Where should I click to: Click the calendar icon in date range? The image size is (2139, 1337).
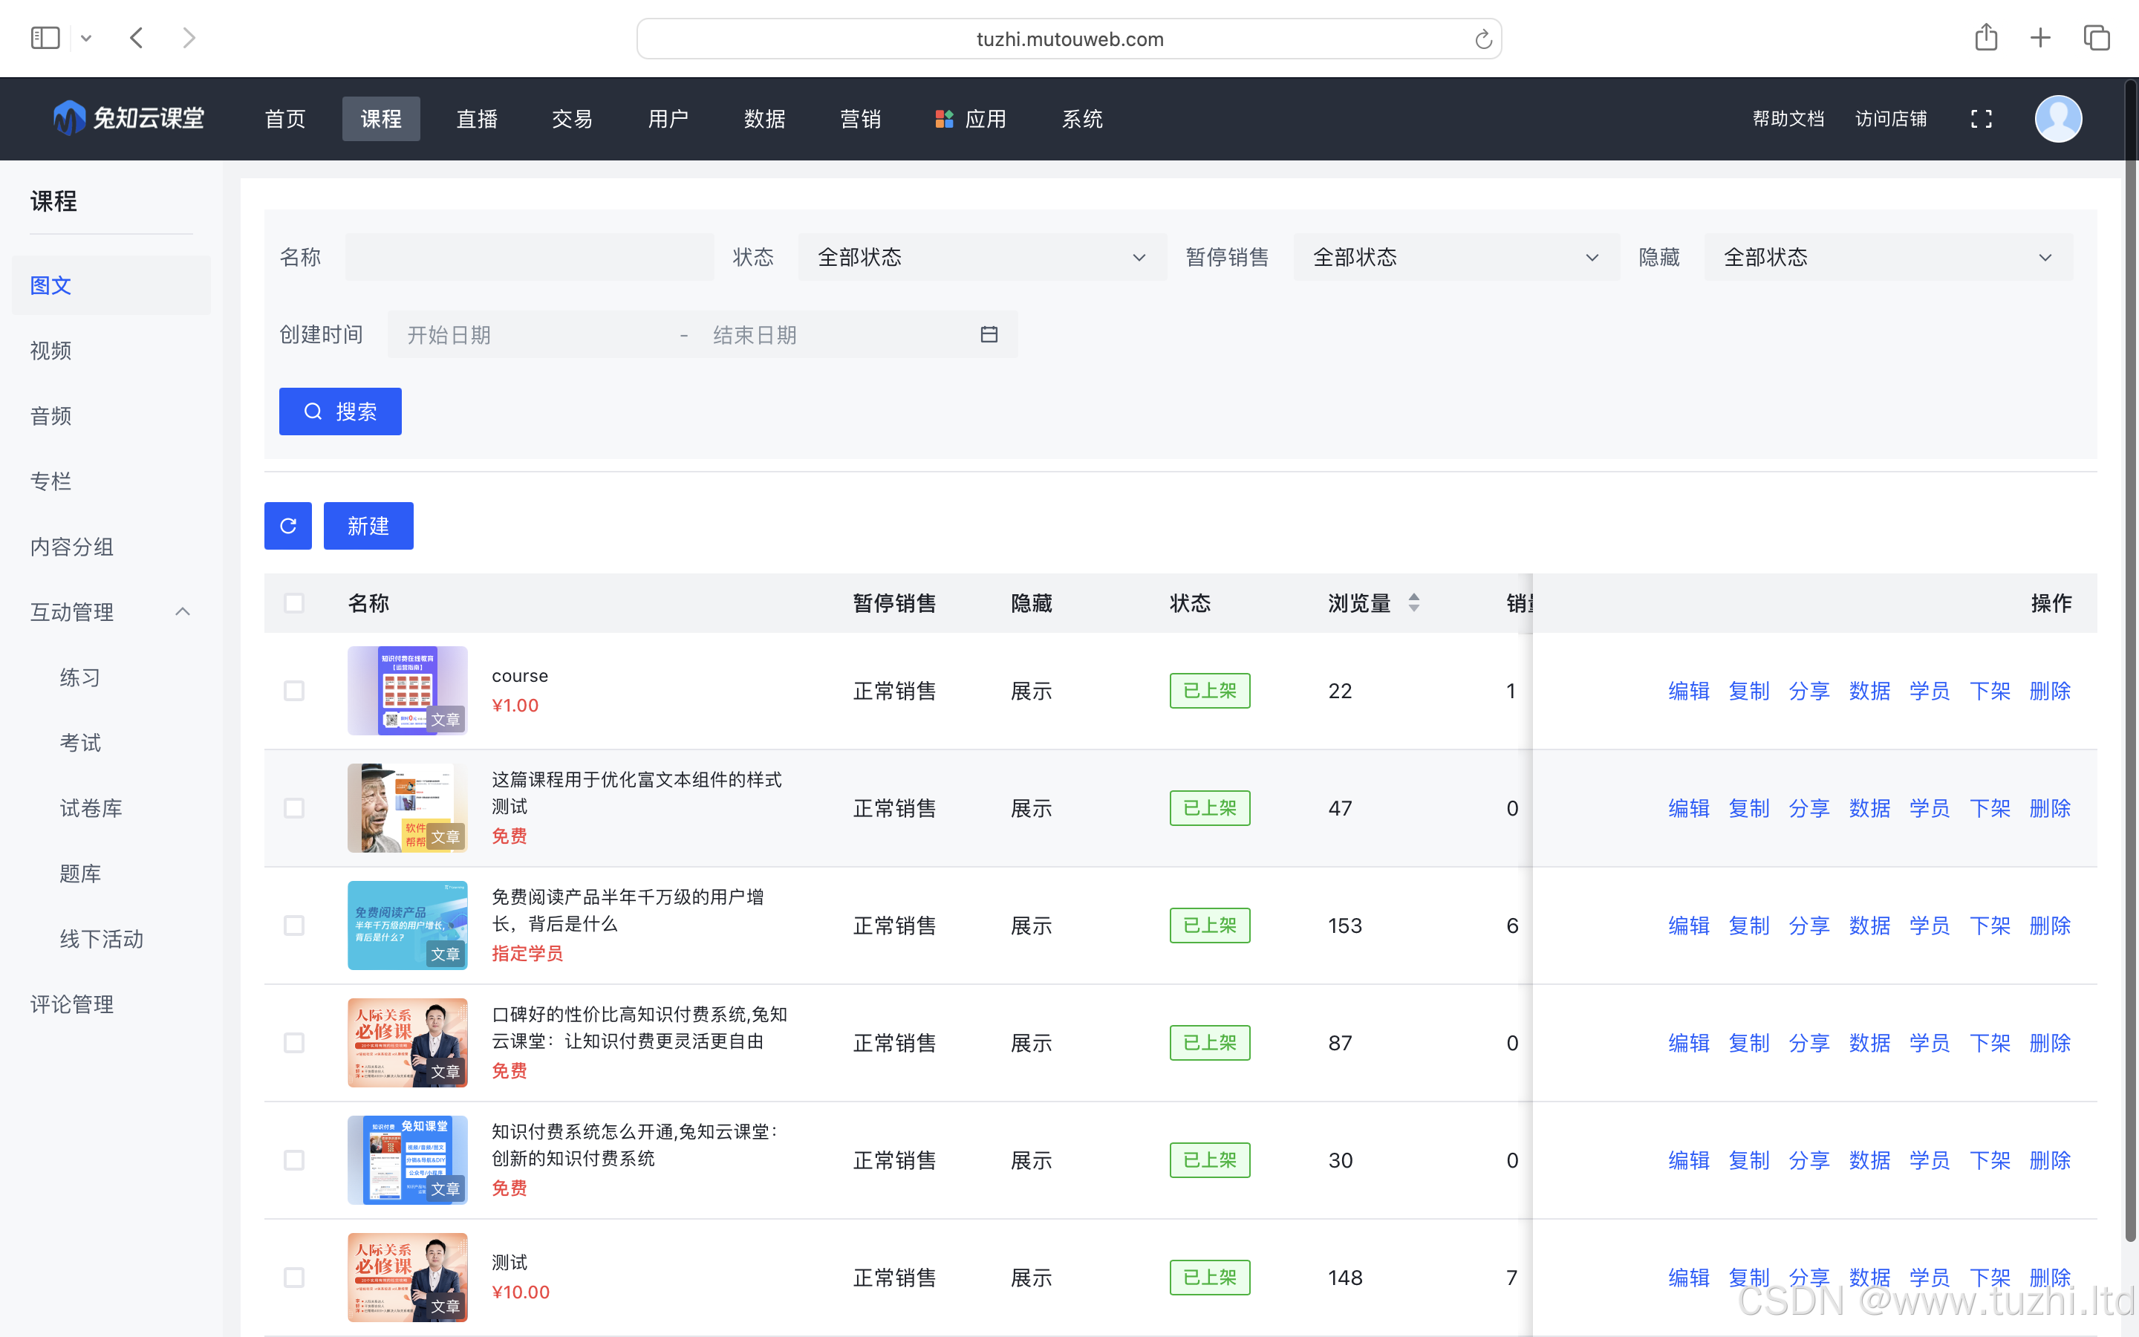tap(989, 334)
